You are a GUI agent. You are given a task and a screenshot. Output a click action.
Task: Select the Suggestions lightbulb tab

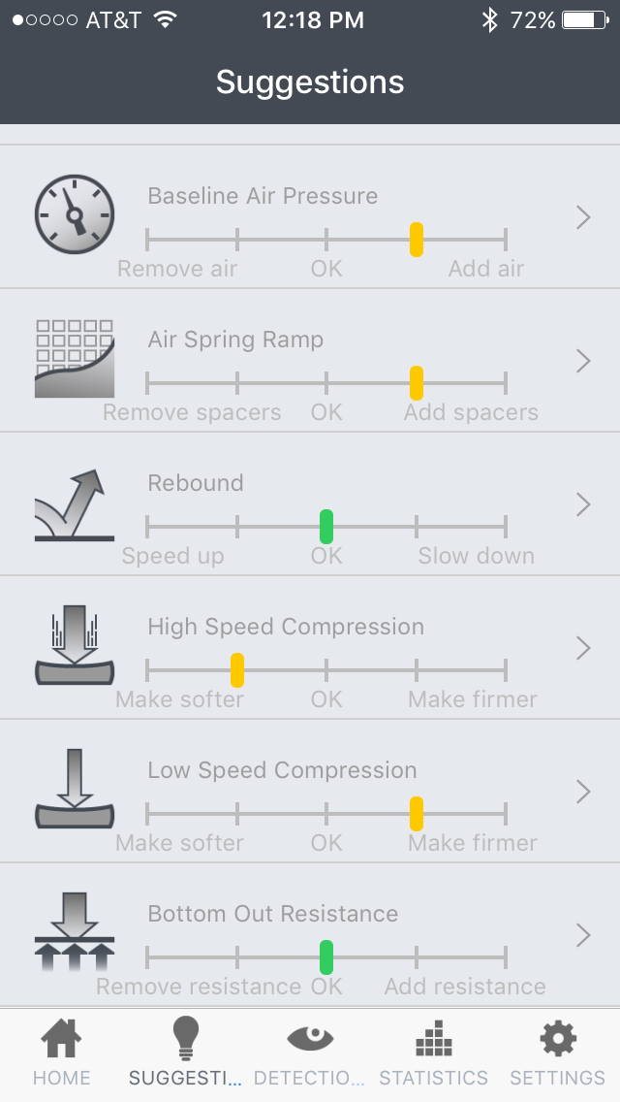(185, 1053)
